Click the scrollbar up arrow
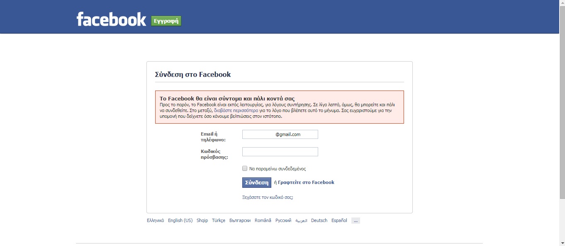The image size is (565, 246). [x=562, y=3]
